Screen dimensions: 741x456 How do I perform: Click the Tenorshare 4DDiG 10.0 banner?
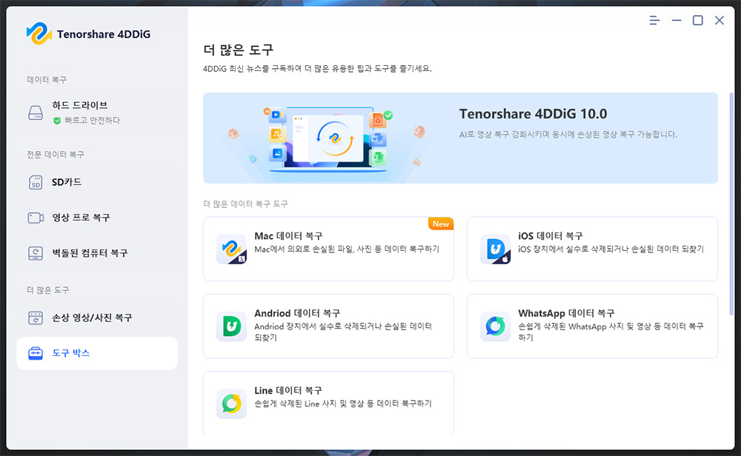coord(460,138)
